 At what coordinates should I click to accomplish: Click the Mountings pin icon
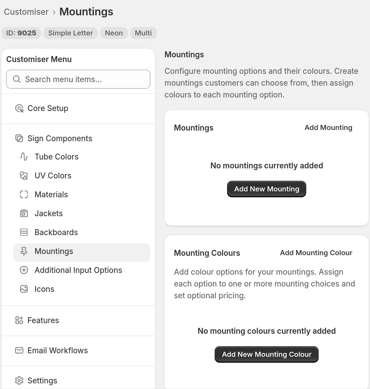[24, 251]
